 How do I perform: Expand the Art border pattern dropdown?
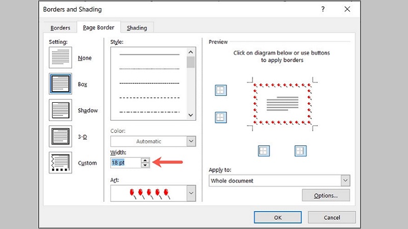[191, 193]
